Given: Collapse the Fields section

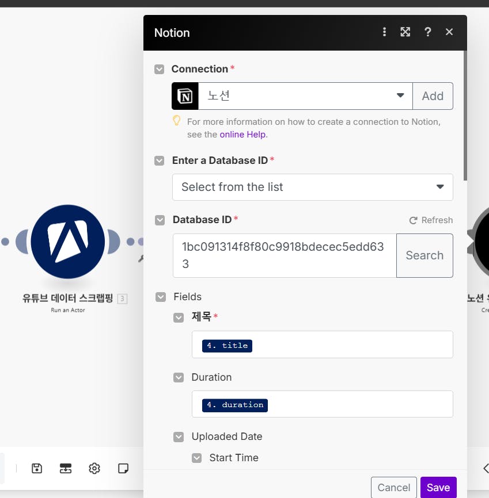Looking at the screenshot, I should click(x=161, y=297).
